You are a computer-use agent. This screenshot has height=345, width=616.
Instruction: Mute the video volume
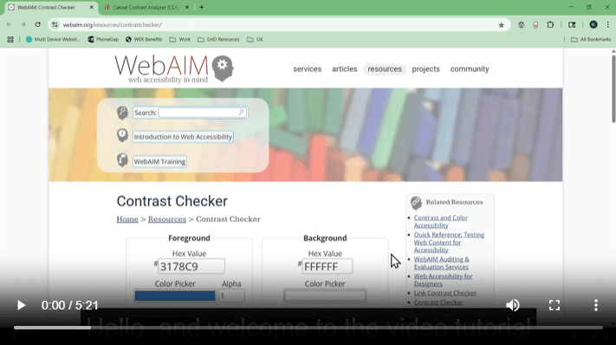click(x=513, y=305)
